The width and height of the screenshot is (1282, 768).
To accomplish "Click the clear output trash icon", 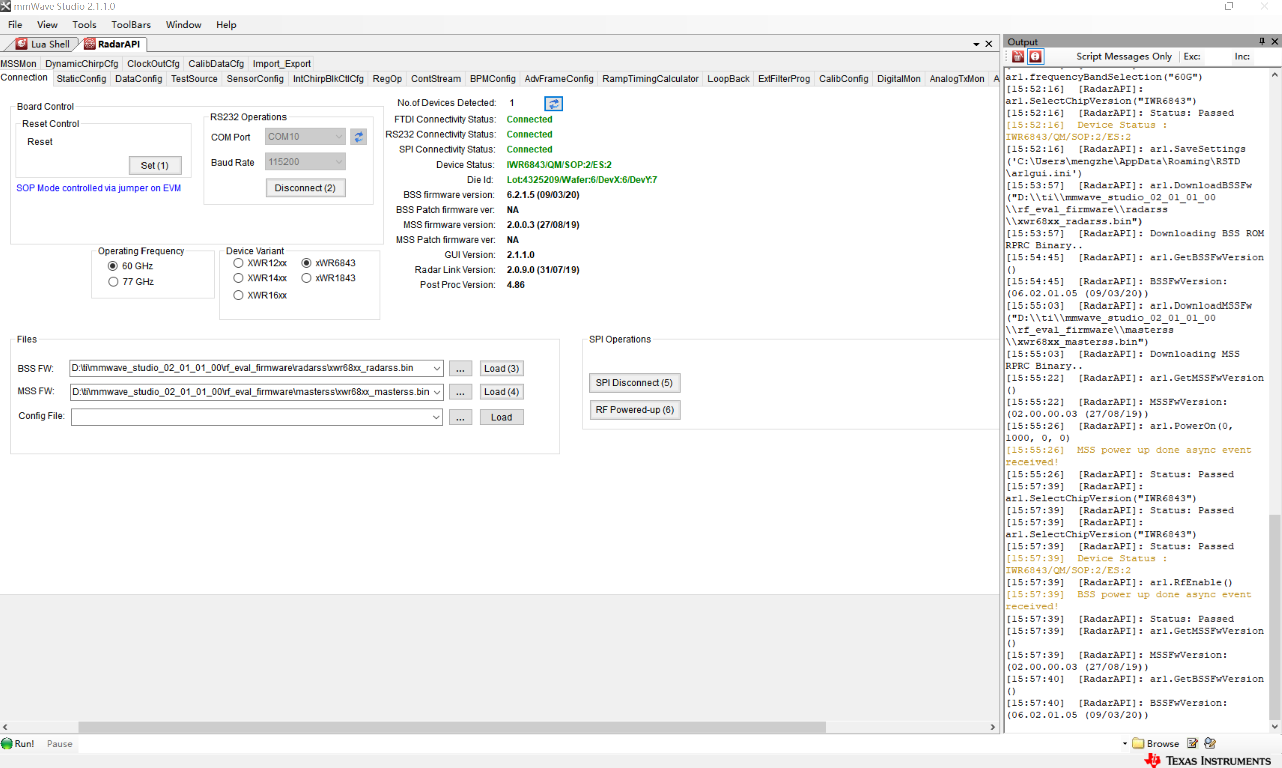I will [1018, 56].
